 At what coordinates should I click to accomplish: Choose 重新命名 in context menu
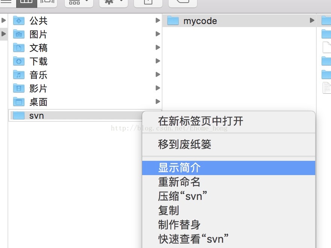[x=229, y=182]
